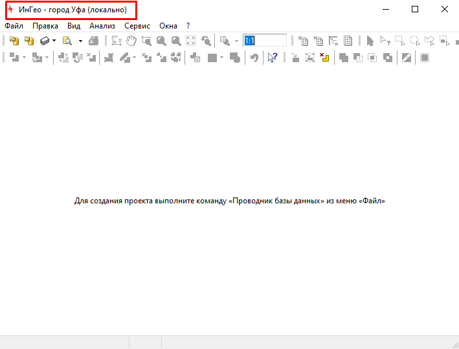Viewport: 459px width, 349px height.
Task: Expand the dropdown beside the stacked layers icon
Action: 54,41
